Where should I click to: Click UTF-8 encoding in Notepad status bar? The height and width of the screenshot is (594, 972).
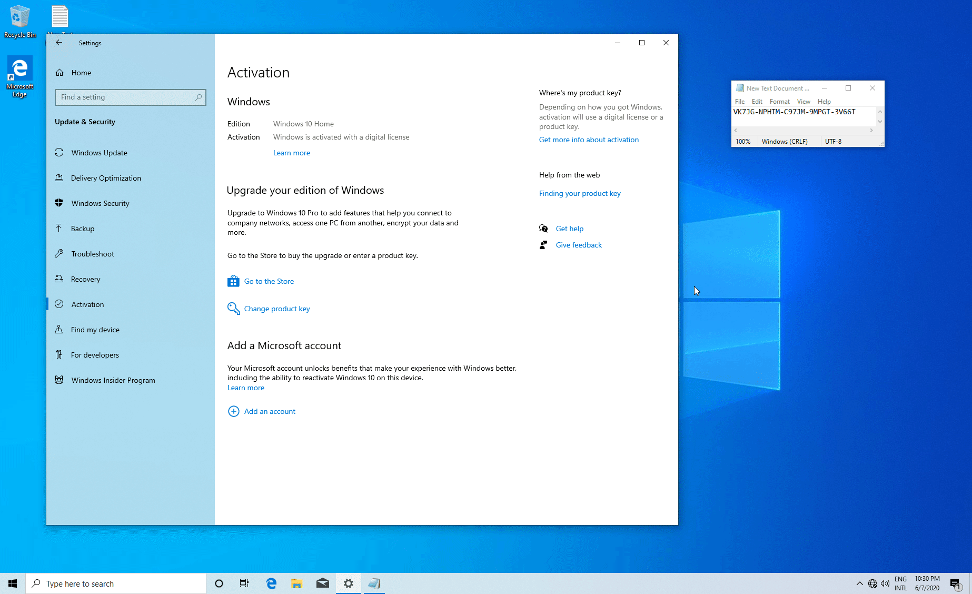pos(833,141)
